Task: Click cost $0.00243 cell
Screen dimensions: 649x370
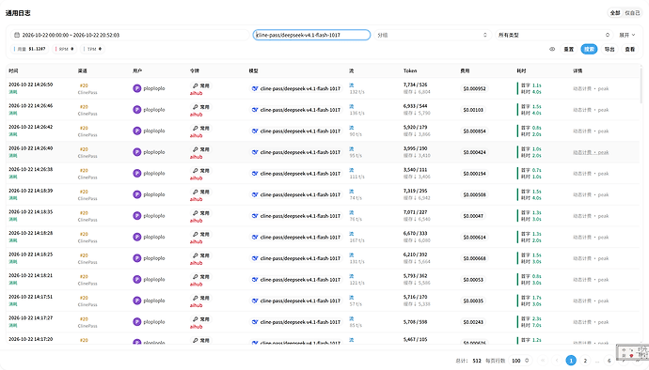Action: click(473, 322)
